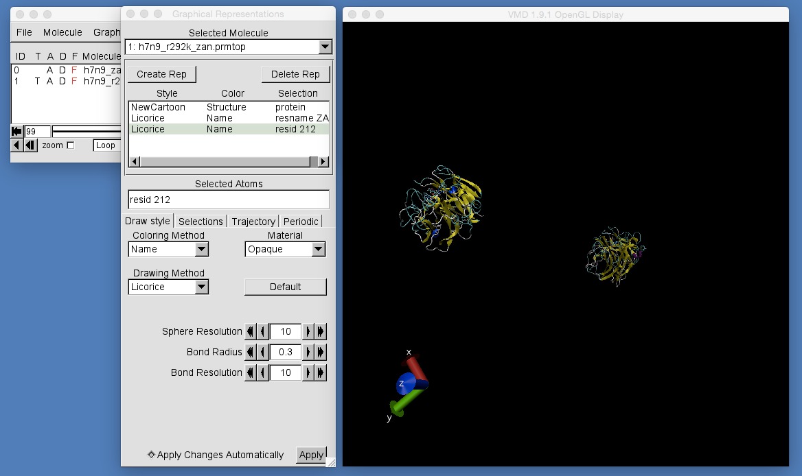Decrease Bond Resolution by one step
The image size is (802, 476).
tap(263, 373)
